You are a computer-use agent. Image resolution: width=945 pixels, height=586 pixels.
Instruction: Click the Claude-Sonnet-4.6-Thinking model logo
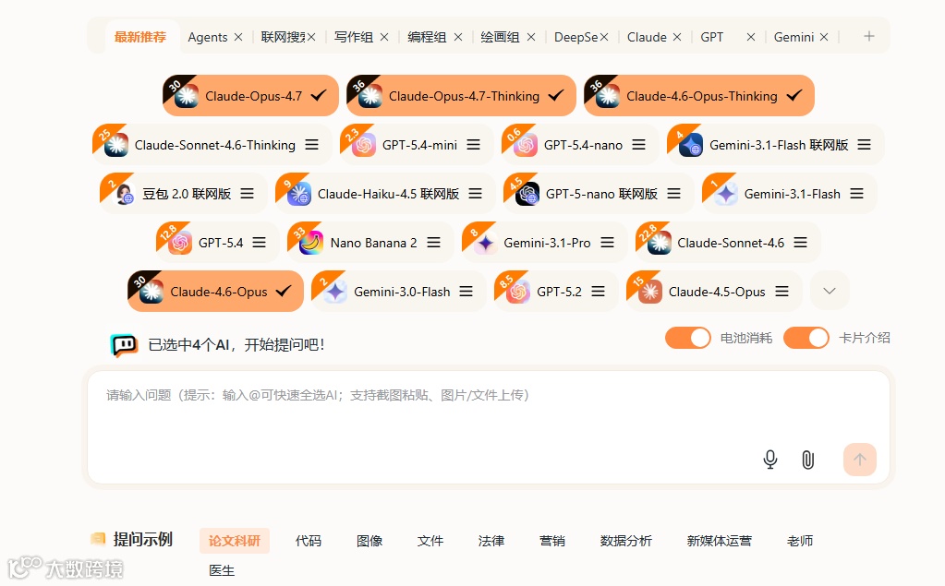click(115, 145)
